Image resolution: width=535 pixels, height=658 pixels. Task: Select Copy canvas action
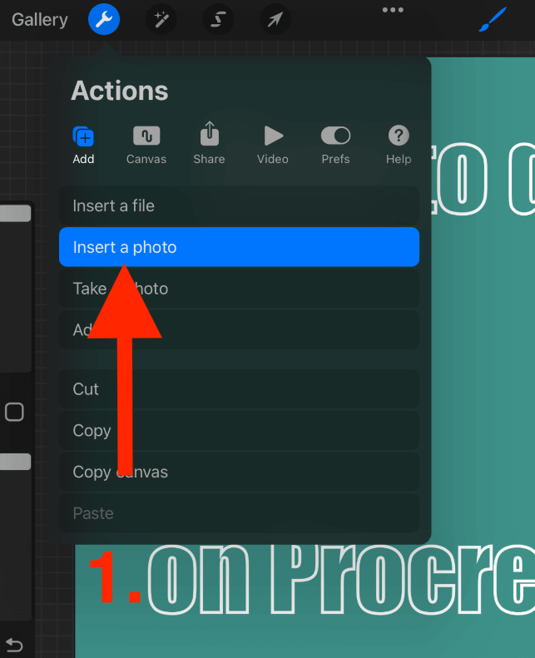[x=239, y=472]
